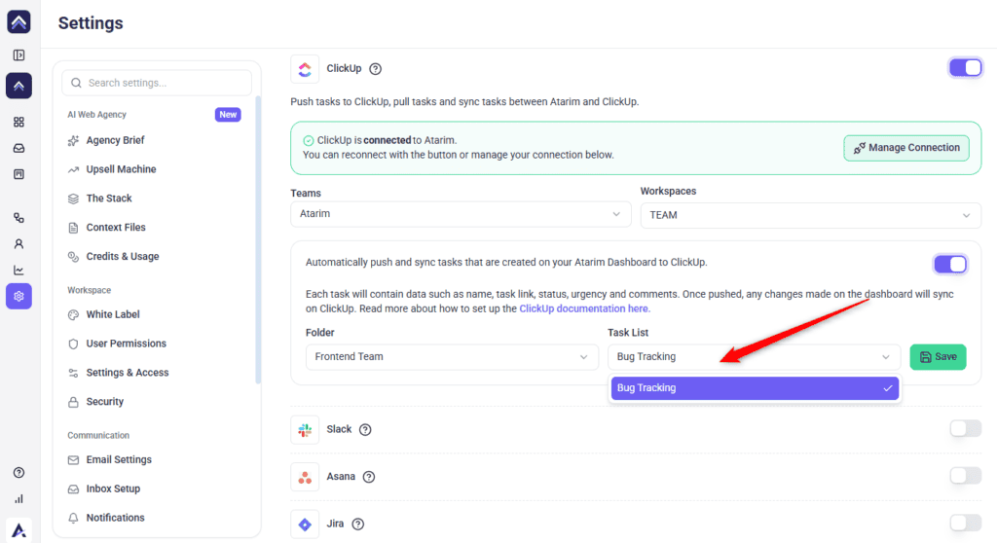The width and height of the screenshot is (997, 543).
Task: Open the line chart reports icon
Action: tap(19, 271)
